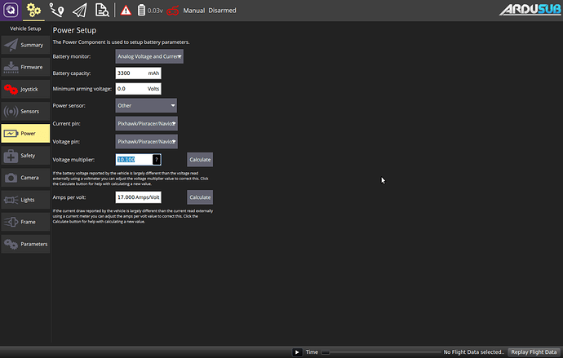
Task: Open the Camera setup page
Action: tap(25, 178)
